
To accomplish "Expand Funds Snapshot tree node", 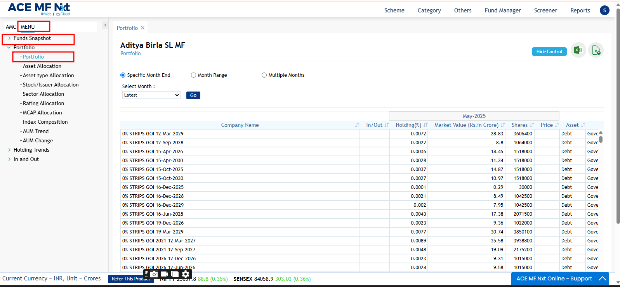I will 9,38.
